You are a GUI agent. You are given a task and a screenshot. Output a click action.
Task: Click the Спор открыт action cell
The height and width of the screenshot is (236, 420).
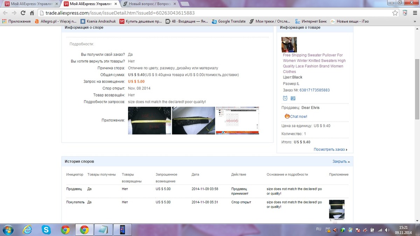coord(241,202)
